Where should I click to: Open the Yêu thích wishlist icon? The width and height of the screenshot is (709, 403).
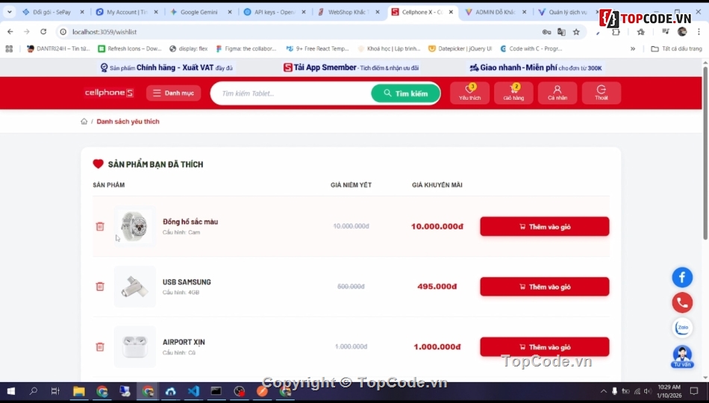point(469,92)
